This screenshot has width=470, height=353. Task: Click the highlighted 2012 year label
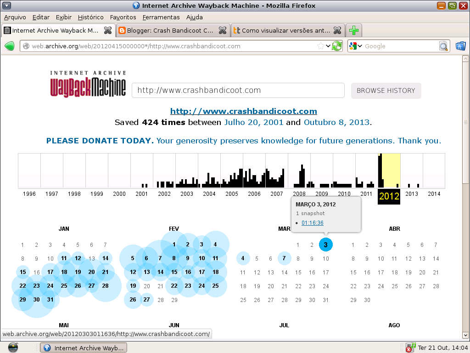click(x=389, y=196)
